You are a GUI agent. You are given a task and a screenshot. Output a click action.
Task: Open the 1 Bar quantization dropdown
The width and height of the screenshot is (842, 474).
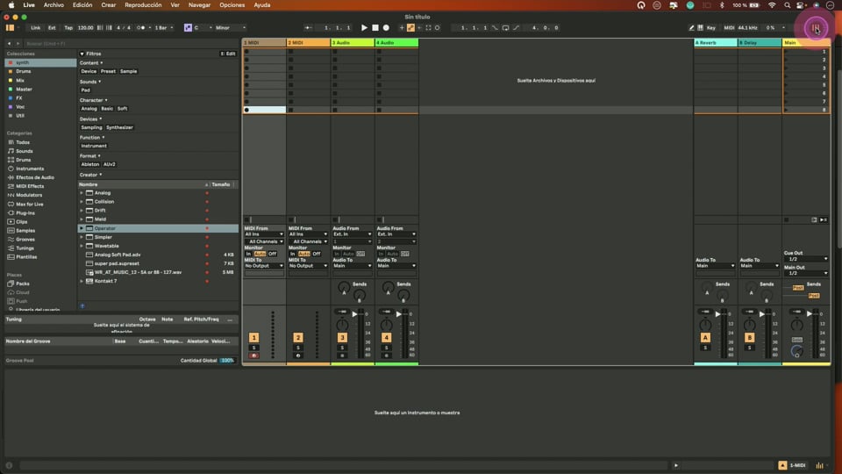(x=164, y=28)
